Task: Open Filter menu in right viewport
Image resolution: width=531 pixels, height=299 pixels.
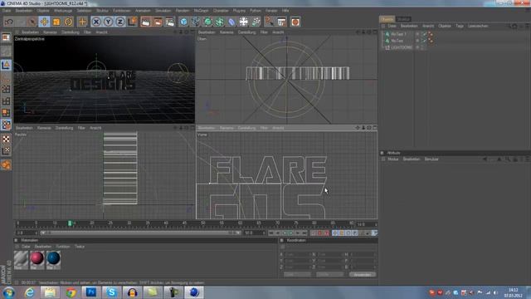Action: click(81, 128)
